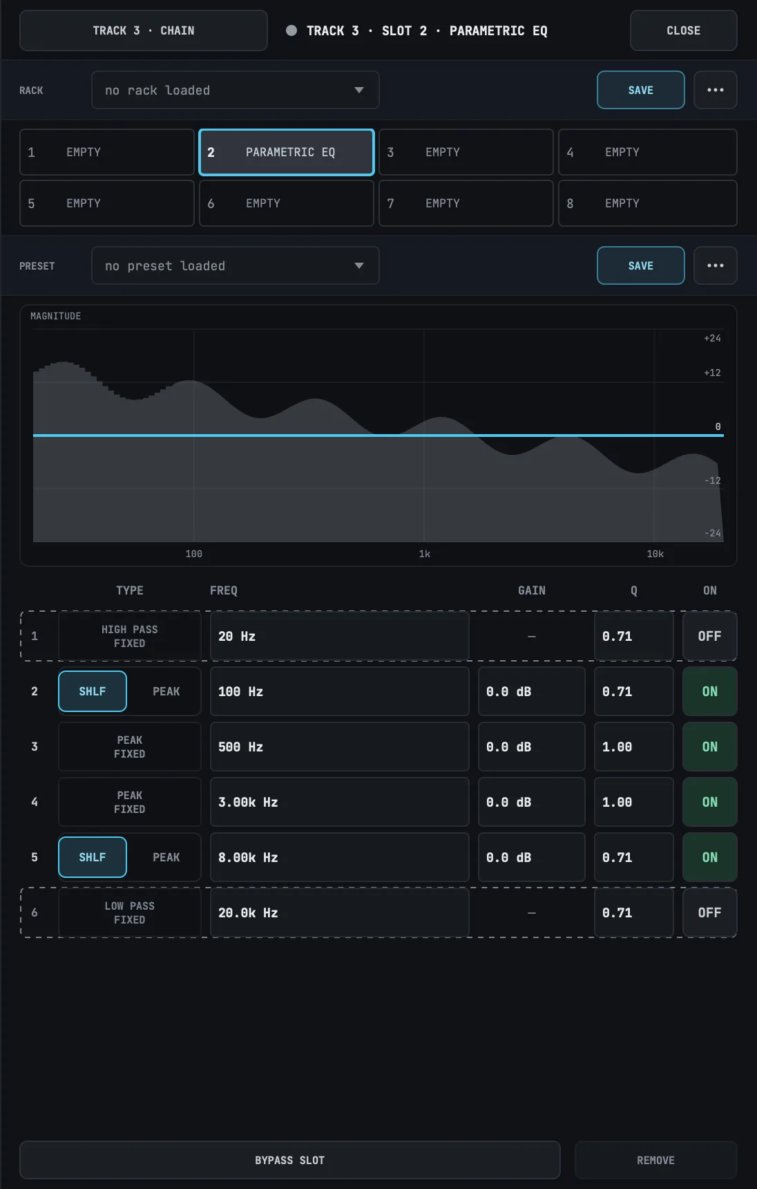The image size is (757, 1189).
Task: Edit band 1 frequency 20 Hz
Action: pyautogui.click(x=340, y=636)
